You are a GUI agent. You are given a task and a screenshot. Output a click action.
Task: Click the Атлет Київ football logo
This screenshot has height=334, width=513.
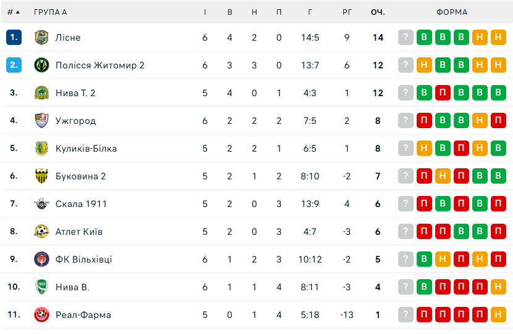tap(41, 232)
